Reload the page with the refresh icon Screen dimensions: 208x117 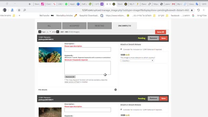coord(199,10)
